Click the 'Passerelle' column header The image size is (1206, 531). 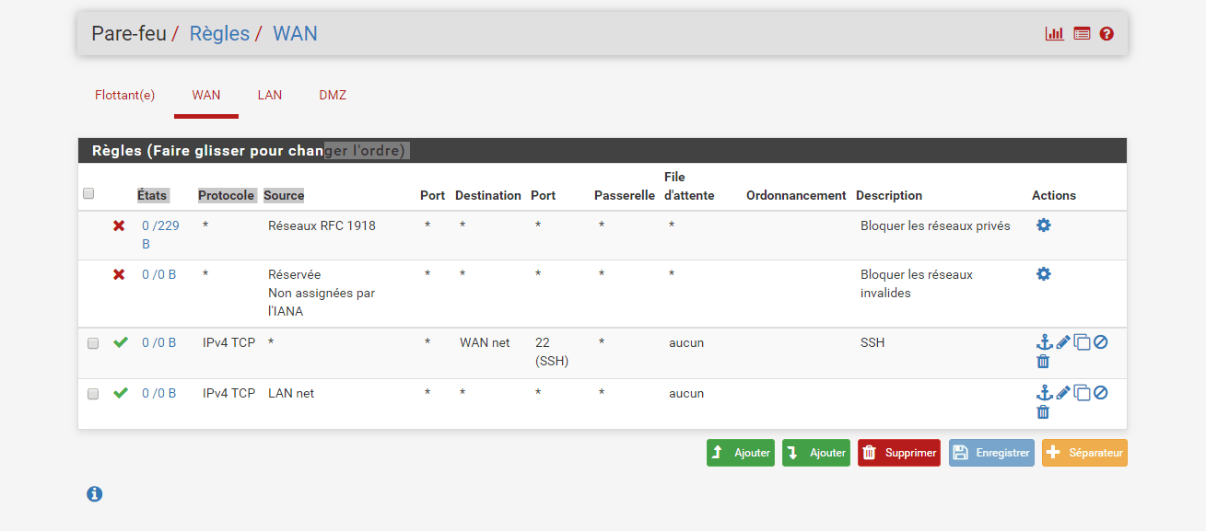[625, 195]
